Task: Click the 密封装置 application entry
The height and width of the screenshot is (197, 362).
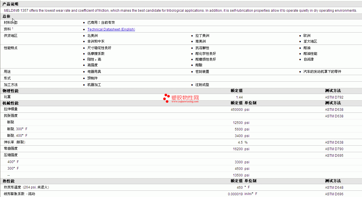Action: [x=202, y=72]
